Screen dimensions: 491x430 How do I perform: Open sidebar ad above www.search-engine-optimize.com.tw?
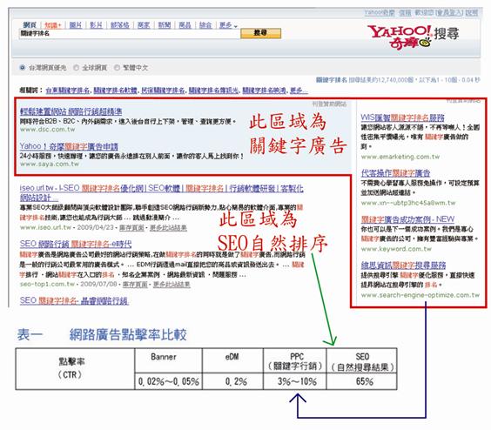coord(403,265)
